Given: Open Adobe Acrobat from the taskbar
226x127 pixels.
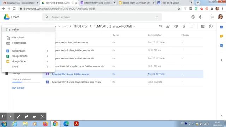Looking at the screenshot, I should [76, 124].
